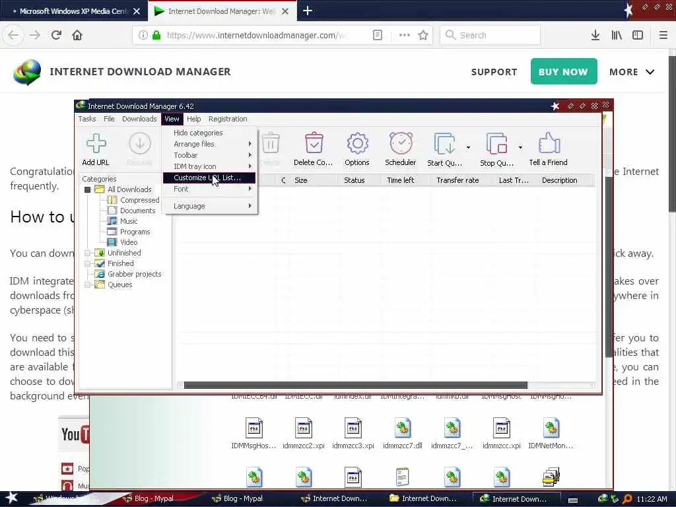The height and width of the screenshot is (507, 676).
Task: Open IDM Options gear icon
Action: tap(357, 143)
